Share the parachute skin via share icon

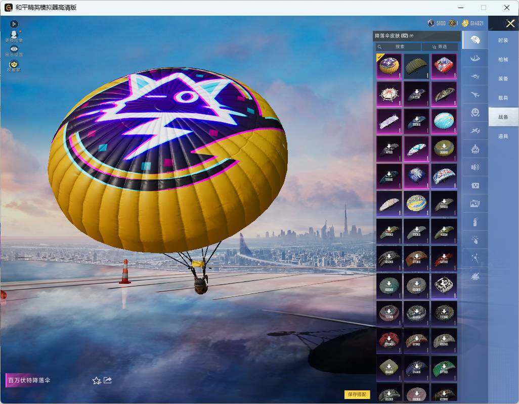pos(108,380)
